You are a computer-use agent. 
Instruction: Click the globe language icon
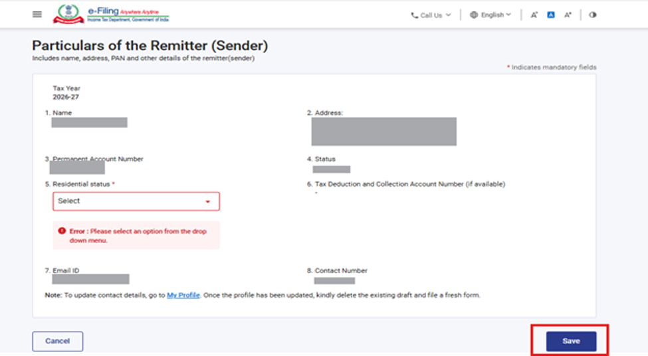474,15
